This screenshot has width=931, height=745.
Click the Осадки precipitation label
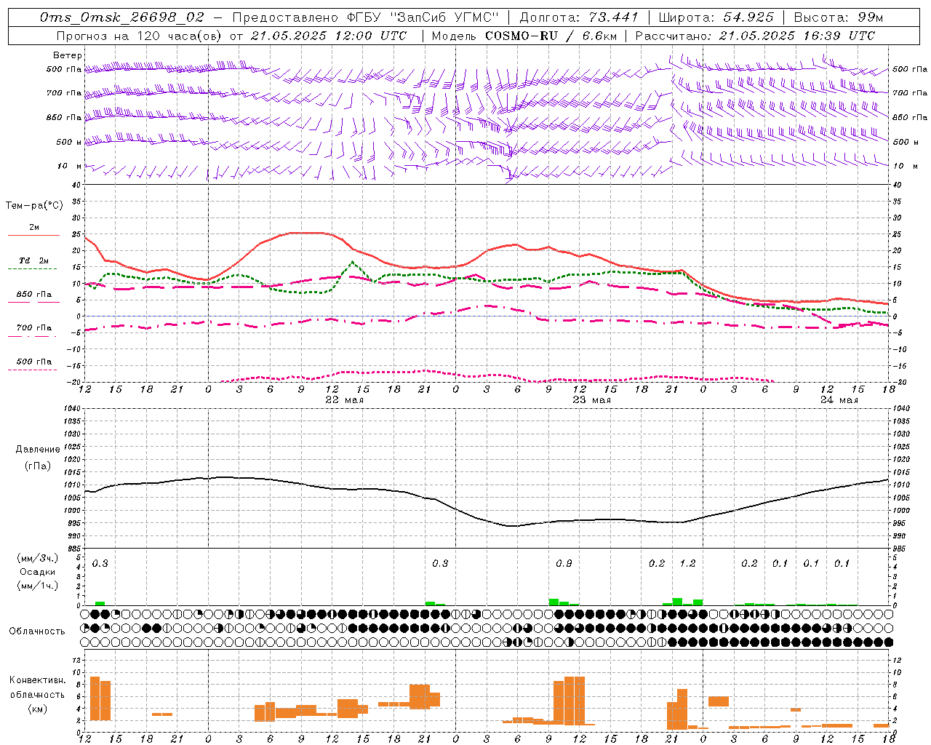37,572
